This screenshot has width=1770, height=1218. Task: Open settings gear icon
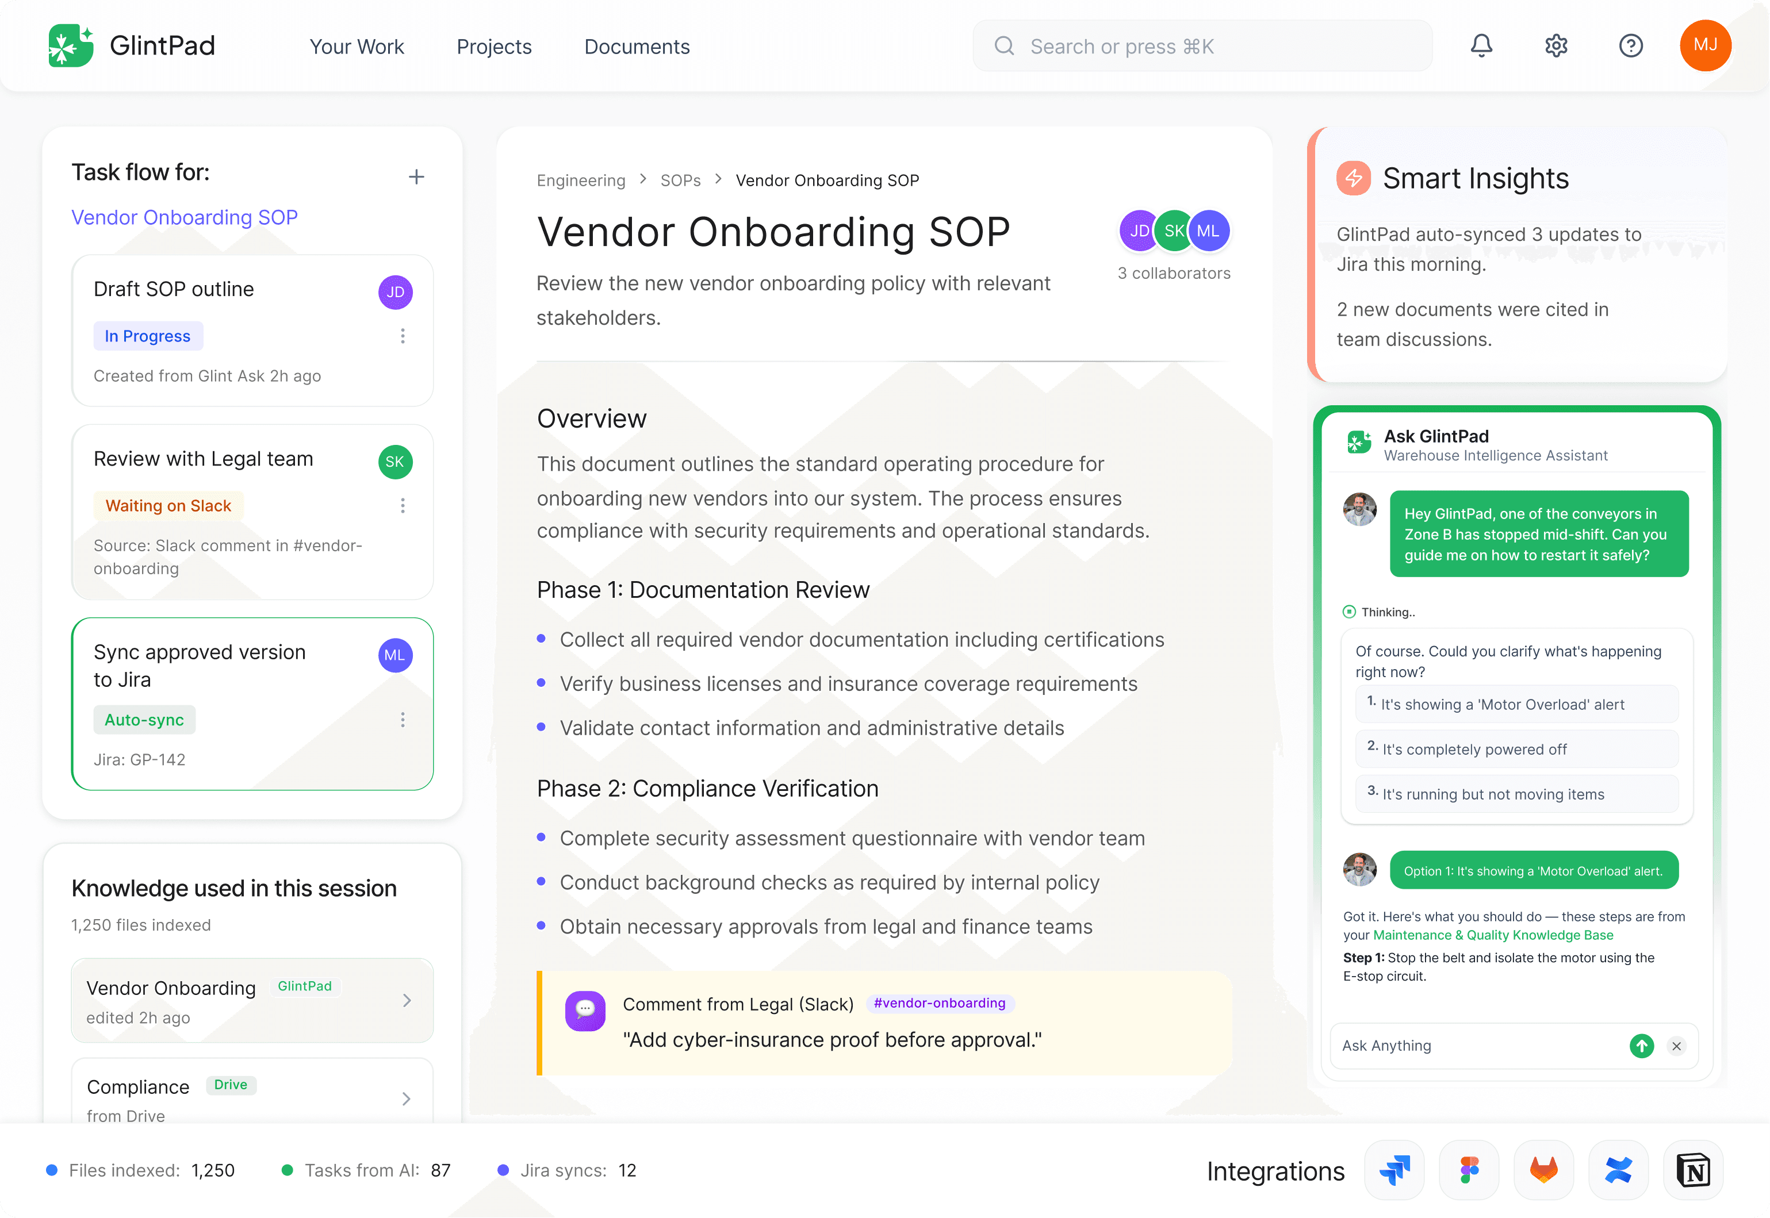[x=1556, y=46]
